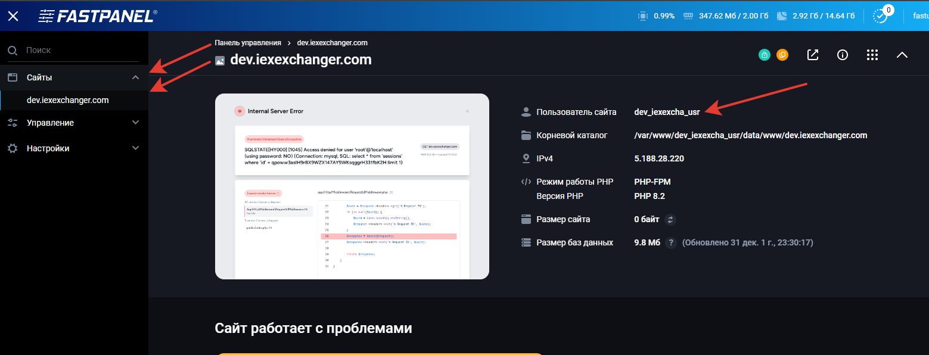This screenshot has height=355, width=929.
Task: Click the 347.62 Мб / 2.00 Гб memory text
Action: (734, 16)
